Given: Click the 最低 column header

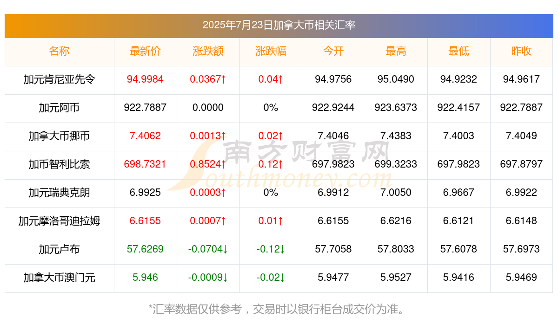Looking at the screenshot, I should 458,51.
